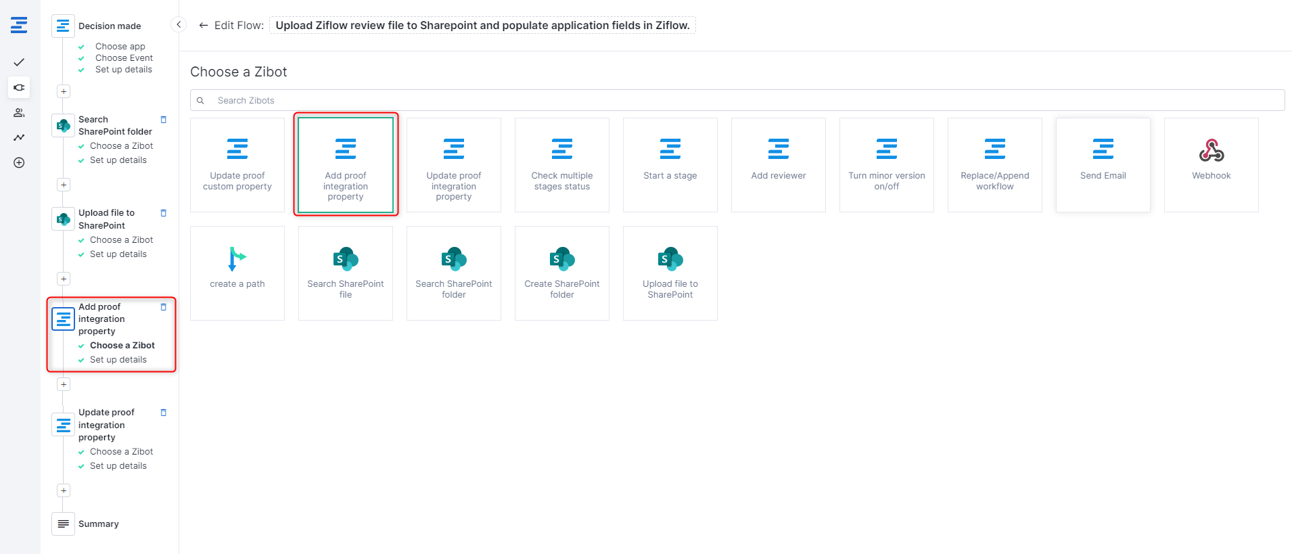This screenshot has height=554, width=1292.
Task: Collapse the flow steps side panel
Action: [x=179, y=25]
